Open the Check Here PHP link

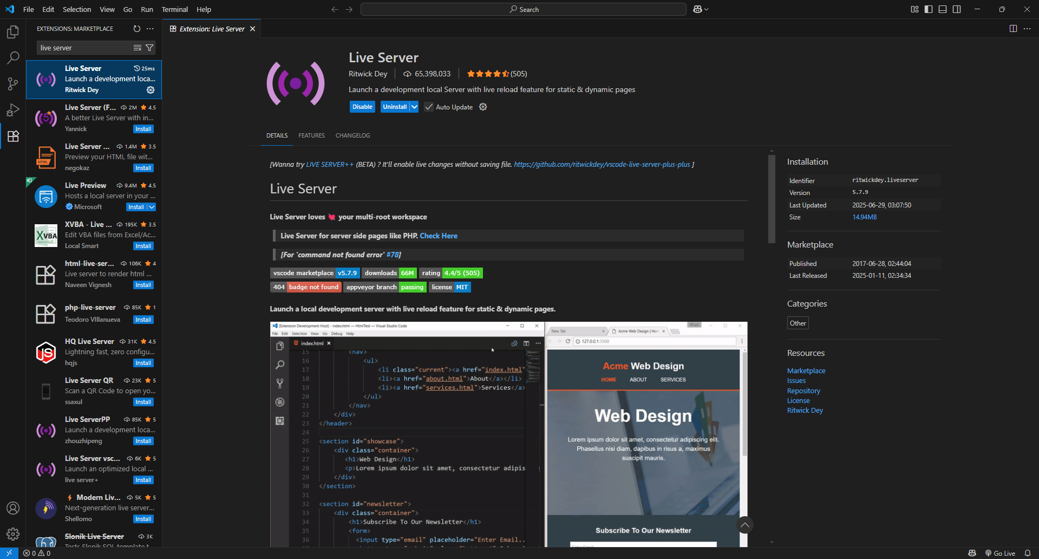point(439,236)
